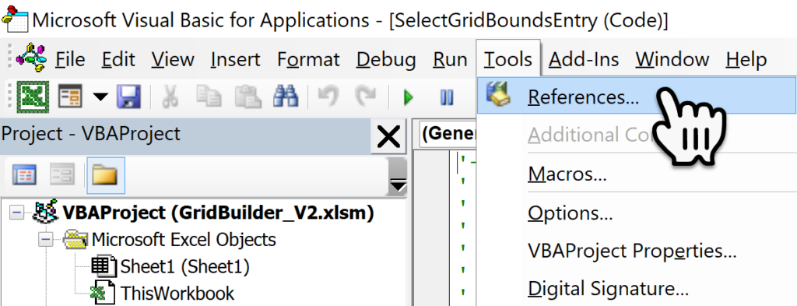797x306 pixels.
Task: Run the macro with the green play icon
Action: 408,97
